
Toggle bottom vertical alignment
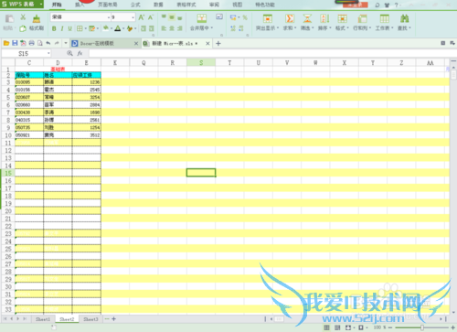180,17
